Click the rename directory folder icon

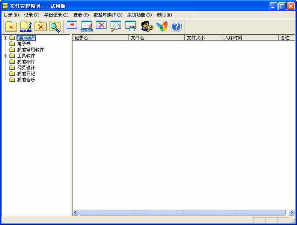pyautogui.click(x=26, y=27)
